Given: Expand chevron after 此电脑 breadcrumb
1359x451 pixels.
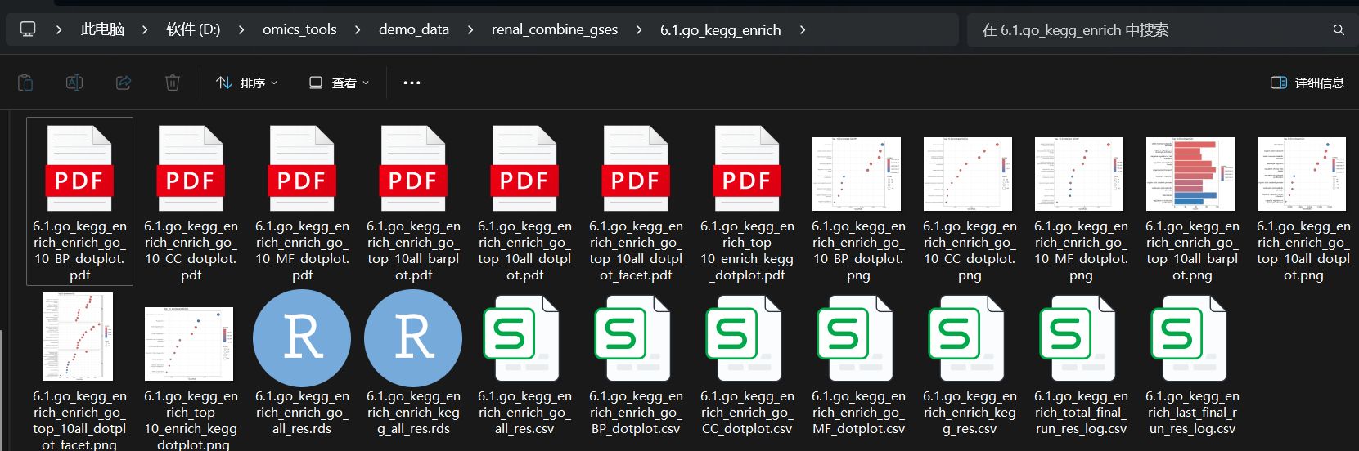Looking at the screenshot, I should [145, 29].
